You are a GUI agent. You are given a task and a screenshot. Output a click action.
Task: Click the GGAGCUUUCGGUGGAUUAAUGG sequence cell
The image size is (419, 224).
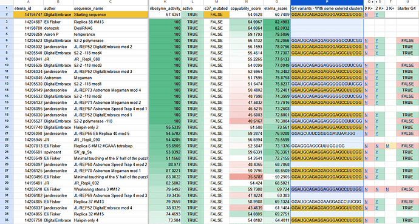point(327,134)
